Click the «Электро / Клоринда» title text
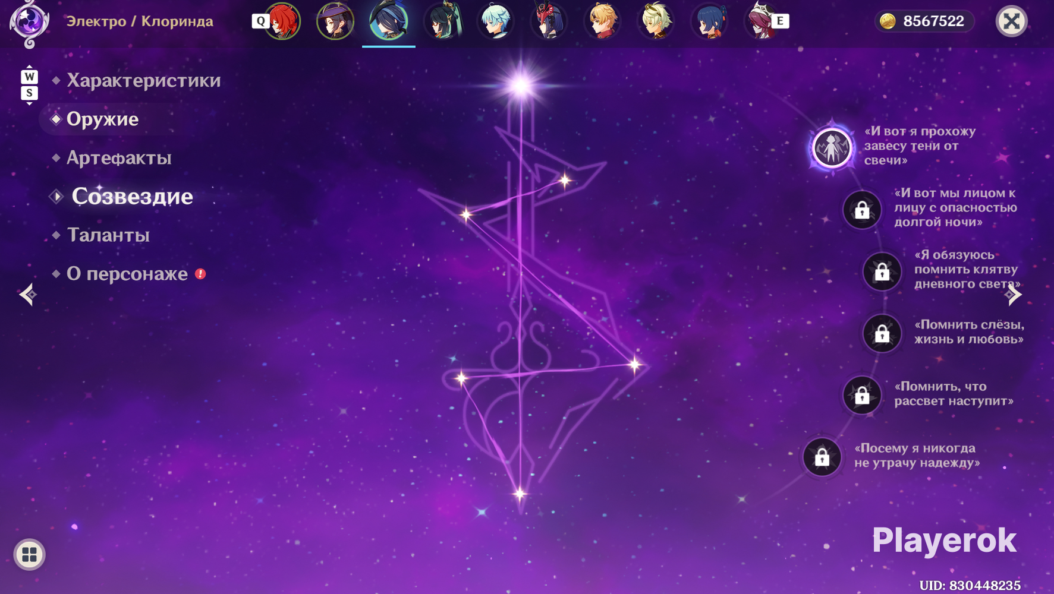The image size is (1054, 594). 140,21
